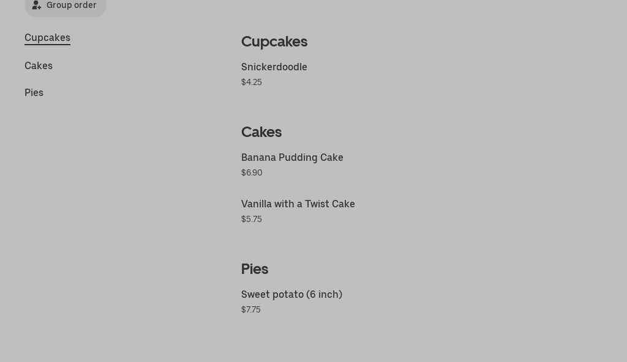The image size is (627, 362).
Task: Select the underlined Cupcakes category link
Action: [47, 37]
